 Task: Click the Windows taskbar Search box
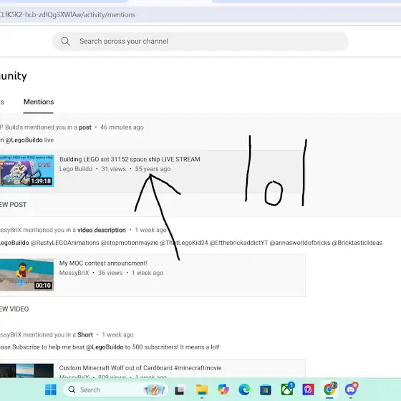[x=115, y=390]
